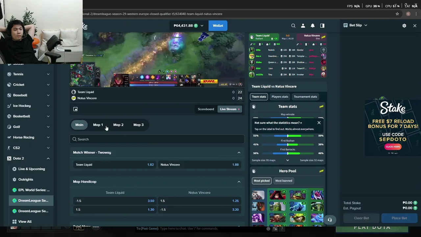Open Bet Slip settings gear
The width and height of the screenshot is (421, 237).
click(404, 26)
